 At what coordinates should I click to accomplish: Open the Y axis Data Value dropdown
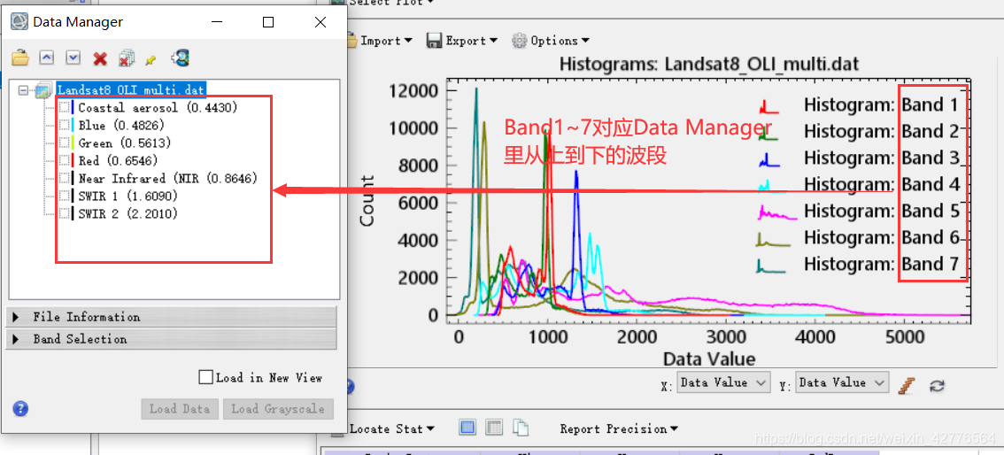pos(842,382)
